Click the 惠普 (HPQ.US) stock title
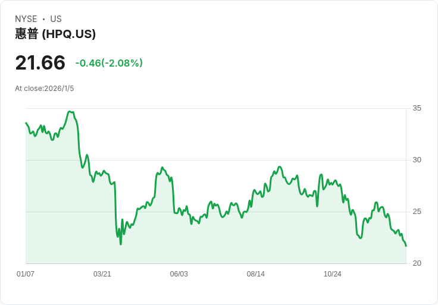The width and height of the screenshot is (438, 305). point(55,34)
